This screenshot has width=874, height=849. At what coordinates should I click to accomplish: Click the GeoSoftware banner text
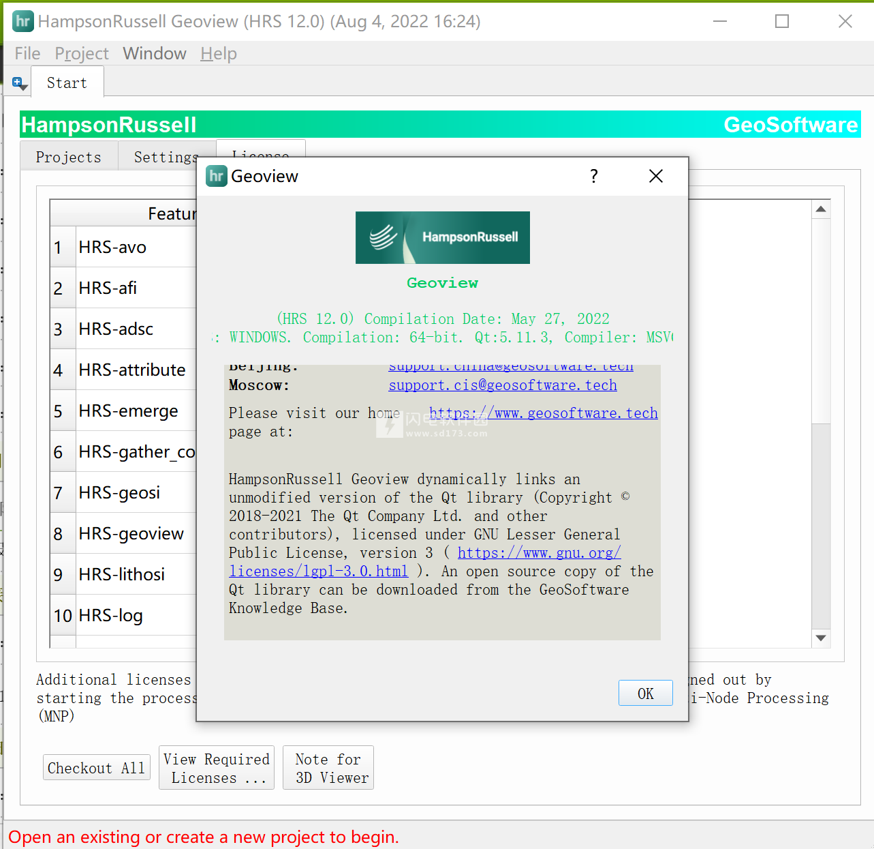coord(790,125)
